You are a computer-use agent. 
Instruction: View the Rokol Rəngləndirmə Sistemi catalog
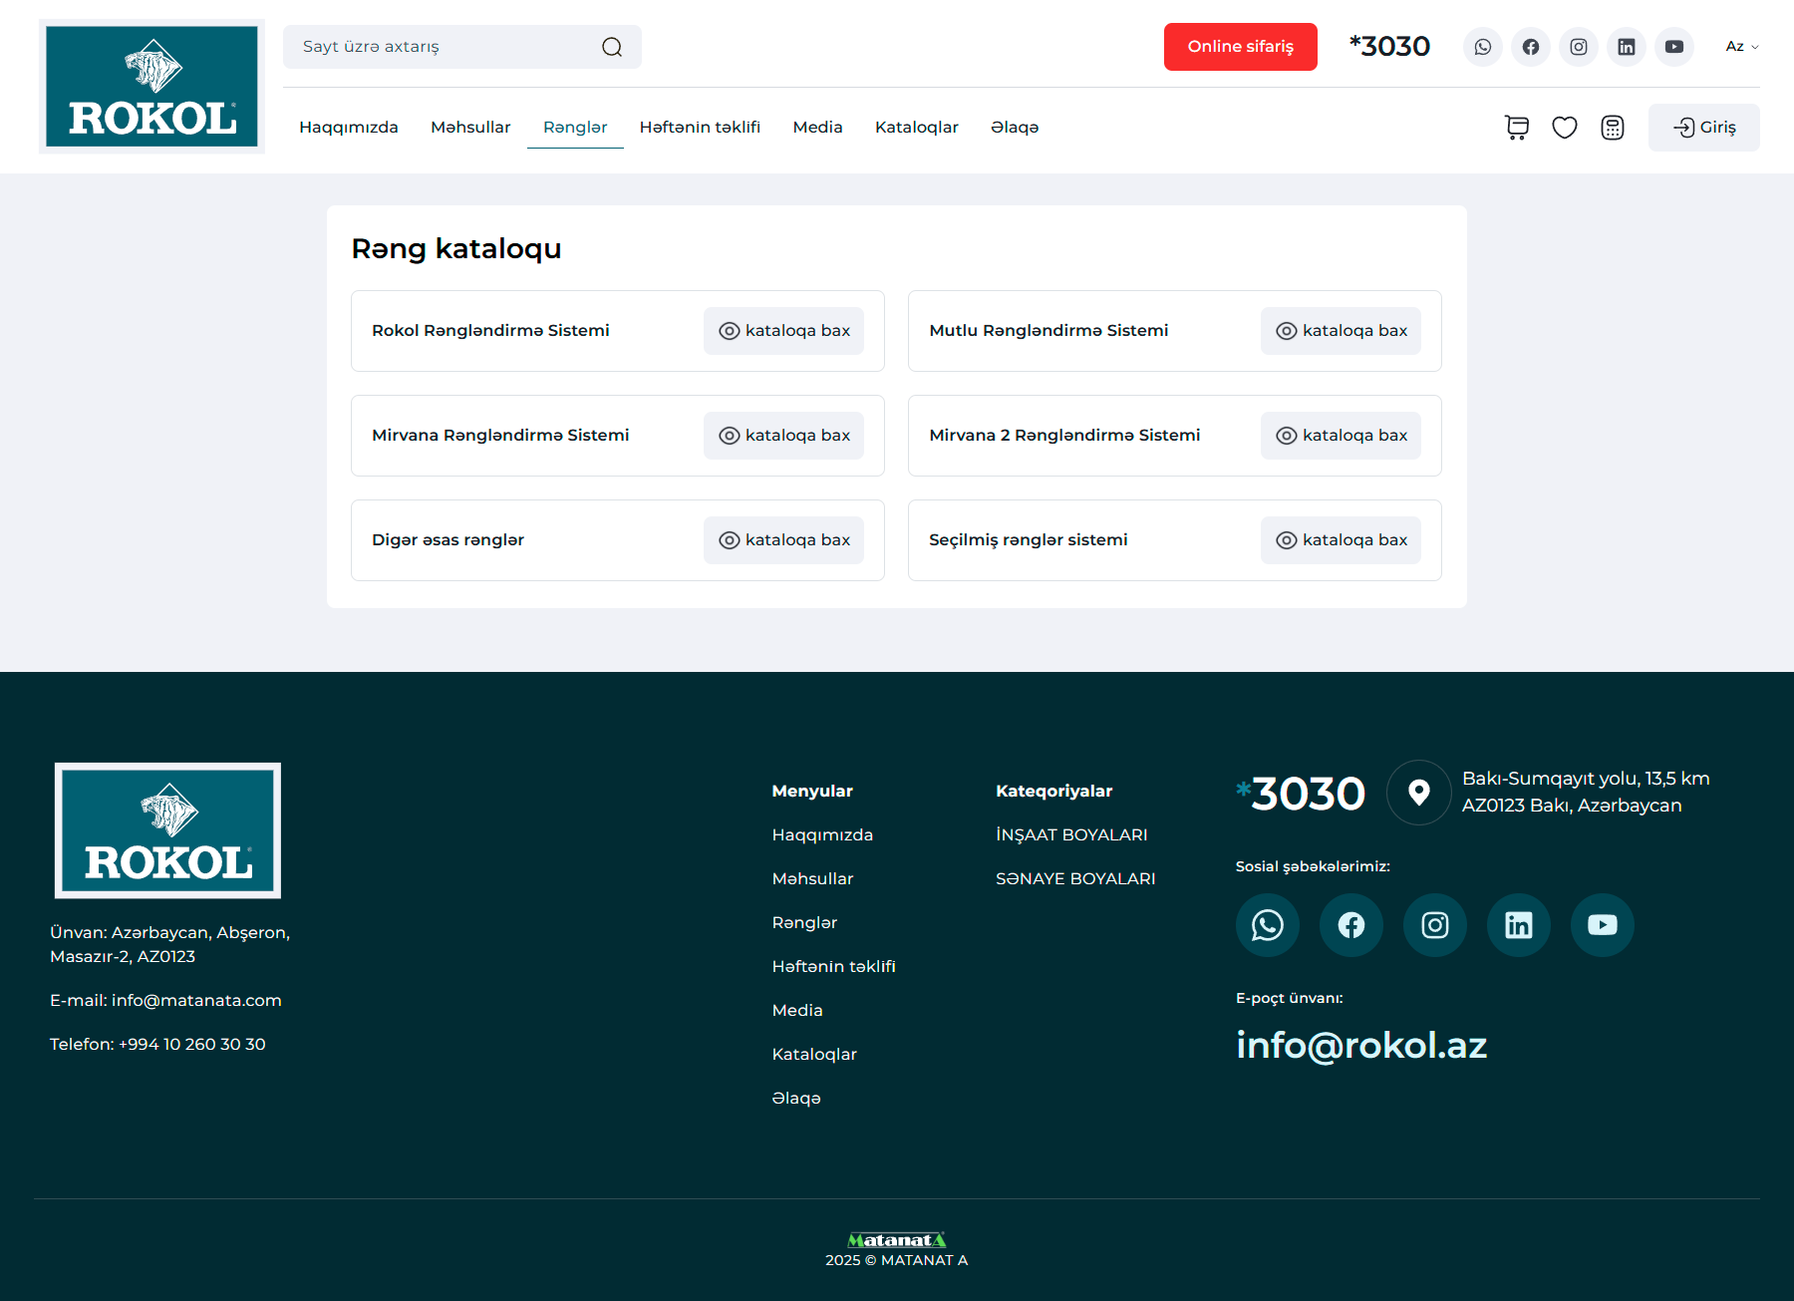[783, 331]
